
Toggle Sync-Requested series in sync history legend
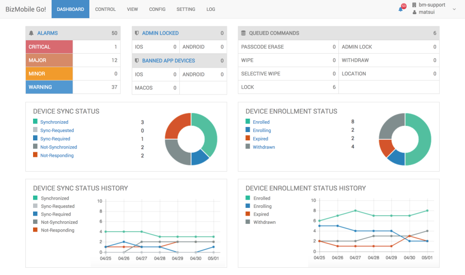click(x=54, y=206)
